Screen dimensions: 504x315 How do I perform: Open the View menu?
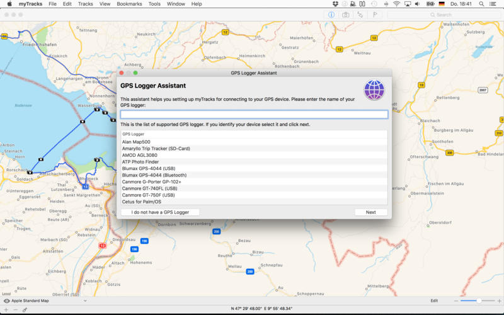[105, 4]
